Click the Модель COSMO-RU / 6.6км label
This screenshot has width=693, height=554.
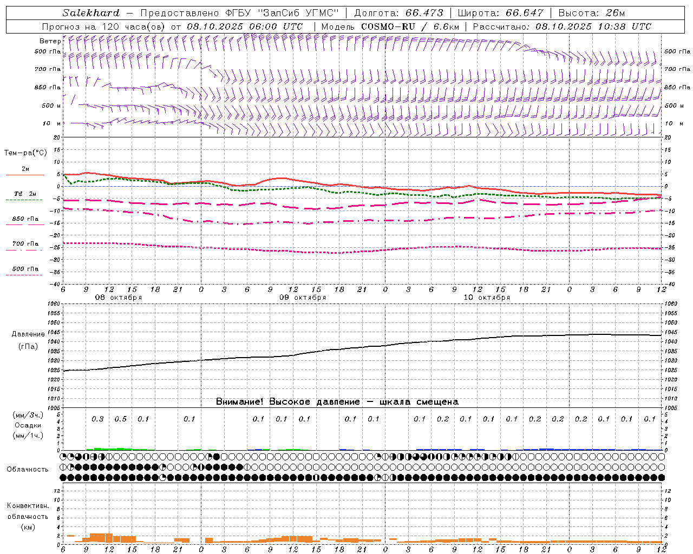click(x=390, y=27)
